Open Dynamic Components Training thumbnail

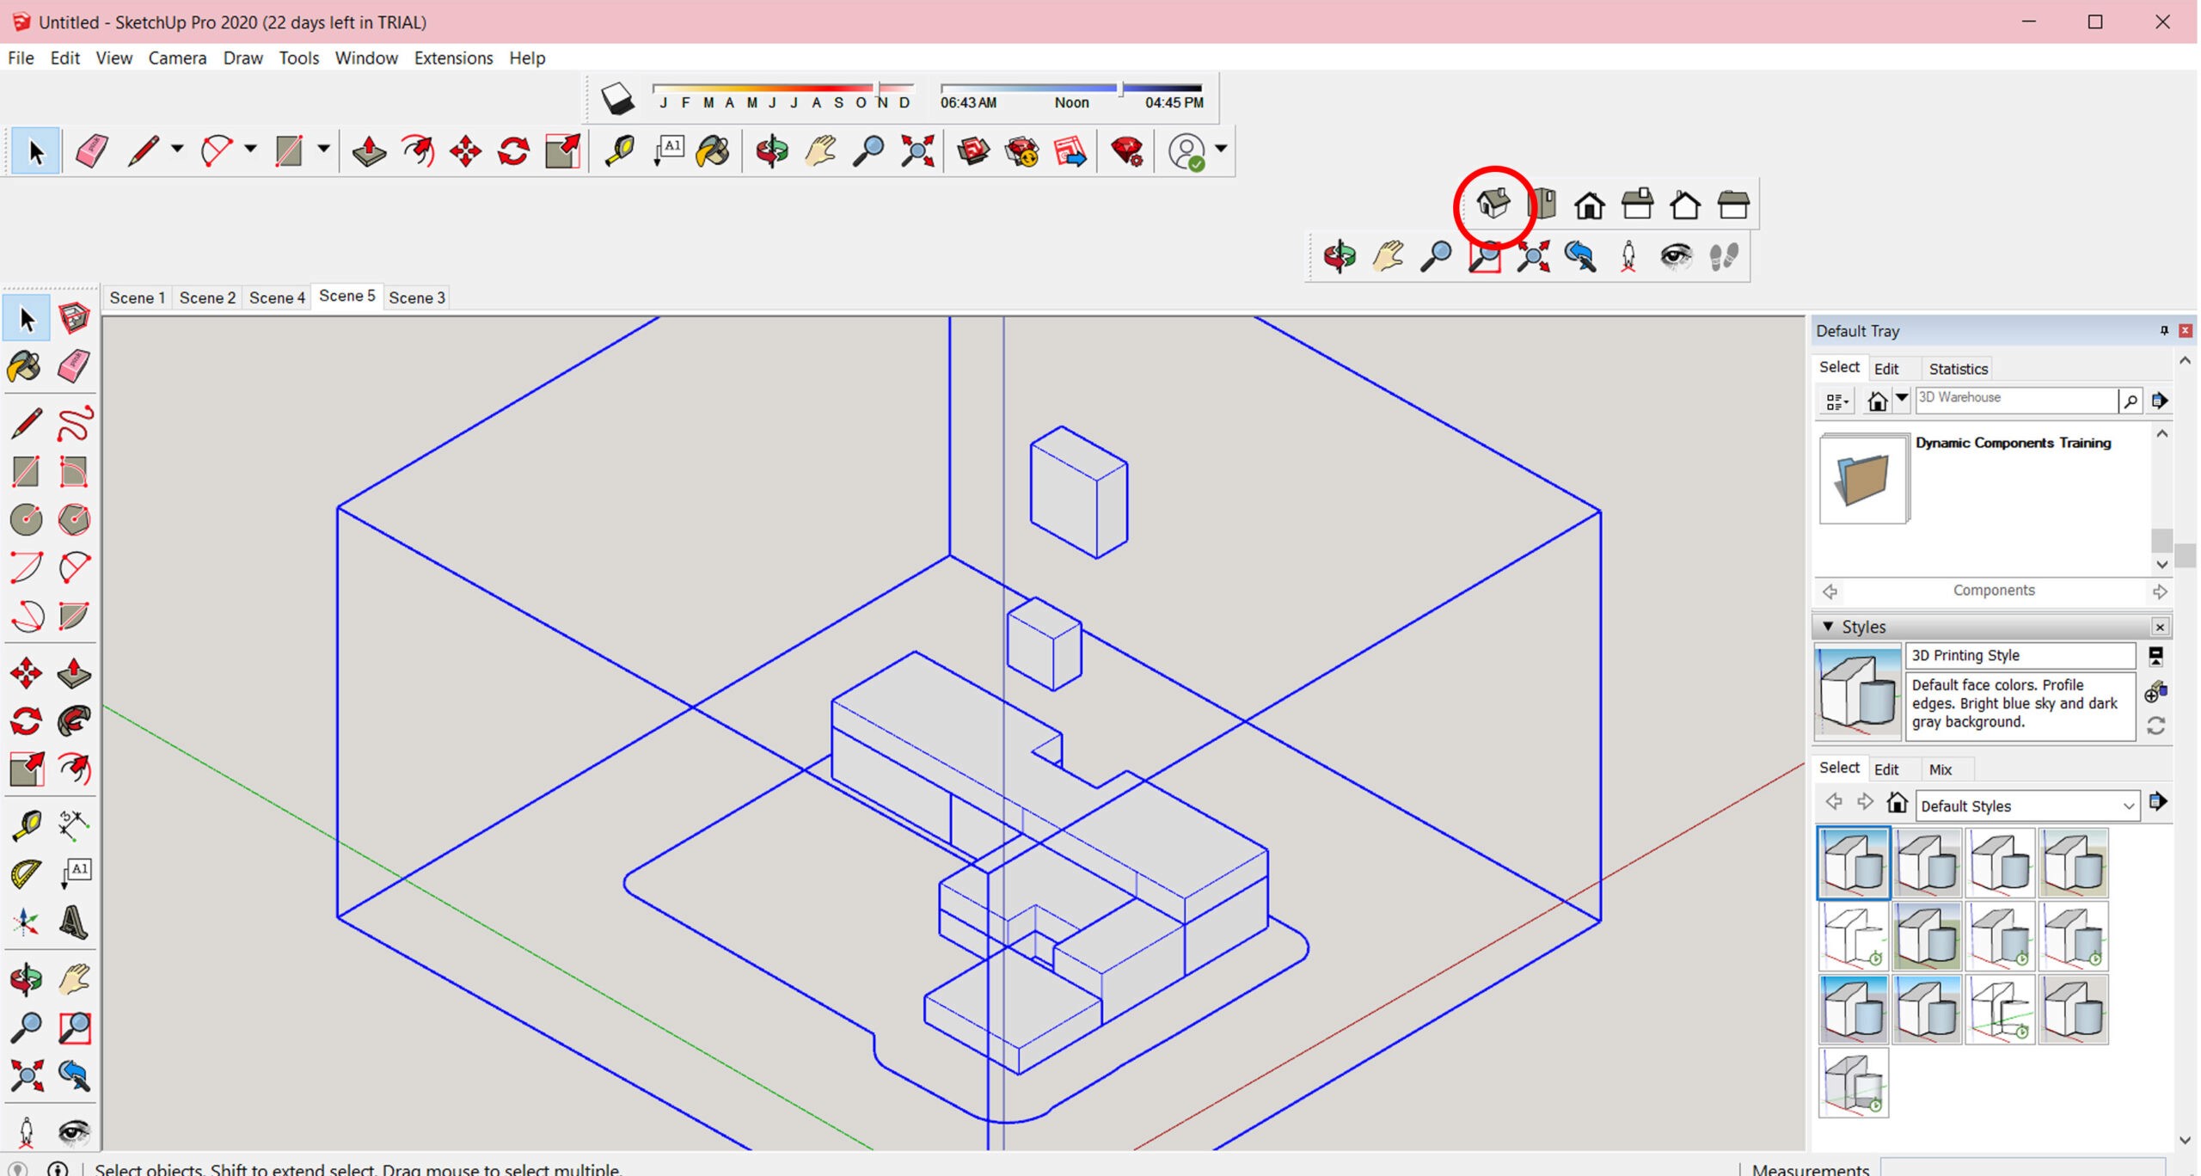pyautogui.click(x=1862, y=479)
